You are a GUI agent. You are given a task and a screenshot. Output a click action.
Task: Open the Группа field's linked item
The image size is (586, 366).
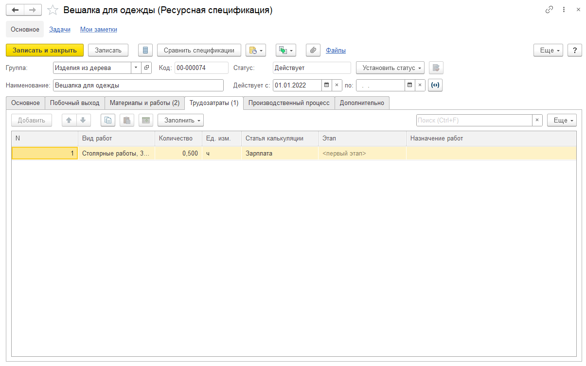pos(146,68)
